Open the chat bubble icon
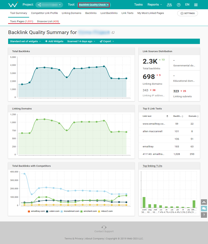This screenshot has width=208, height=244. pos(204,209)
